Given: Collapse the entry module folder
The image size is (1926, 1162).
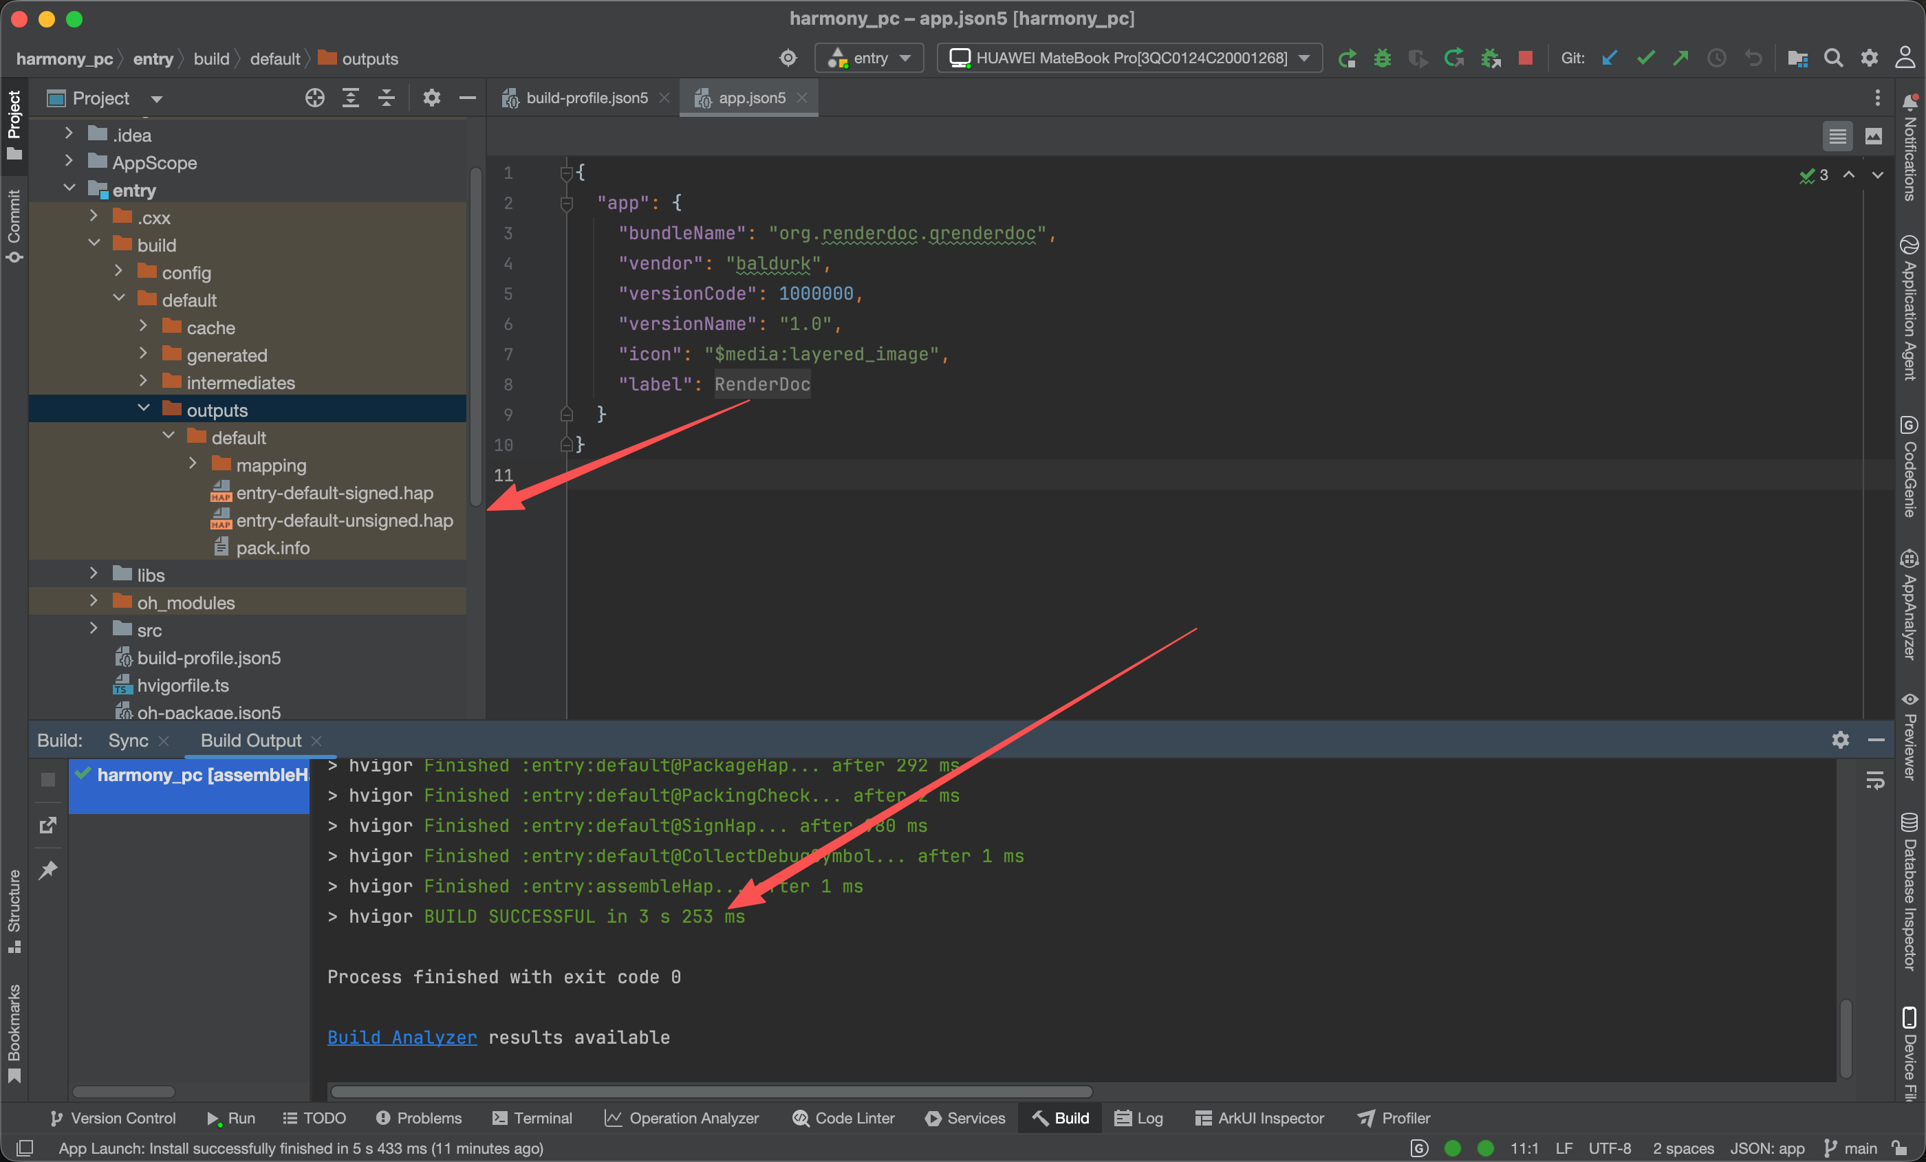Looking at the screenshot, I should [x=69, y=188].
